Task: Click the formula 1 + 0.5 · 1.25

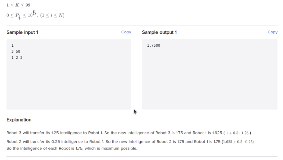Action: tap(237, 133)
